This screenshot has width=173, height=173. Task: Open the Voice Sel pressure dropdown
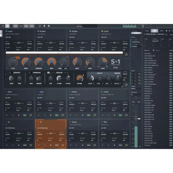click(x=117, y=83)
